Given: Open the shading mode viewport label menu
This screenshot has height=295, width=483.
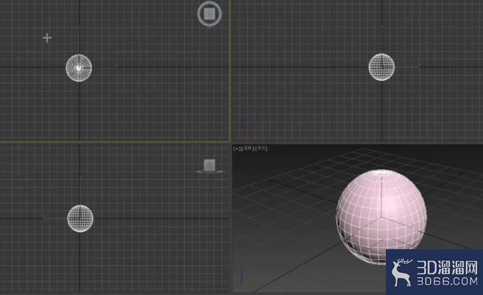Looking at the screenshot, I should [262, 148].
